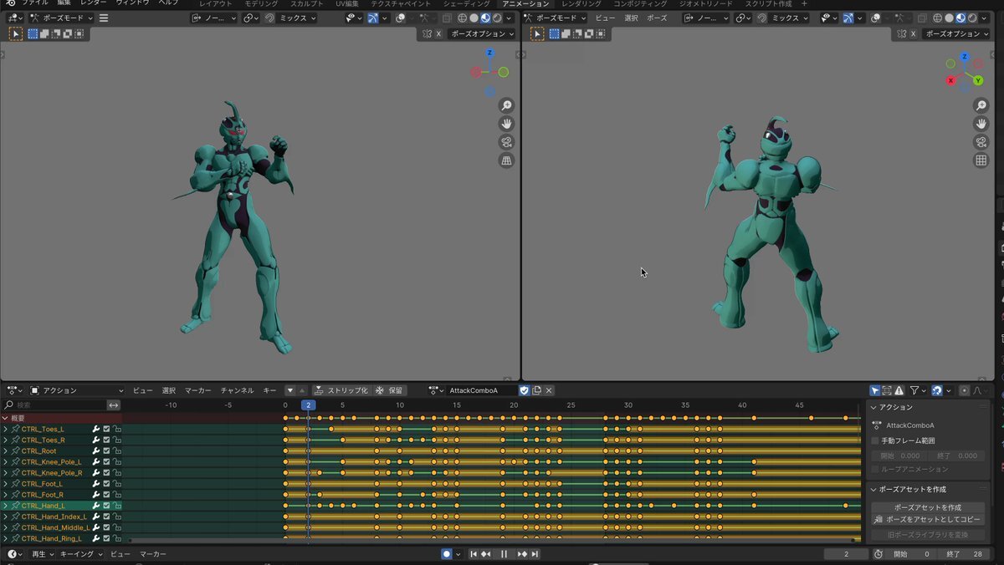Jump to the animation end frame
Image resolution: width=1004 pixels, height=565 pixels.
point(535,554)
